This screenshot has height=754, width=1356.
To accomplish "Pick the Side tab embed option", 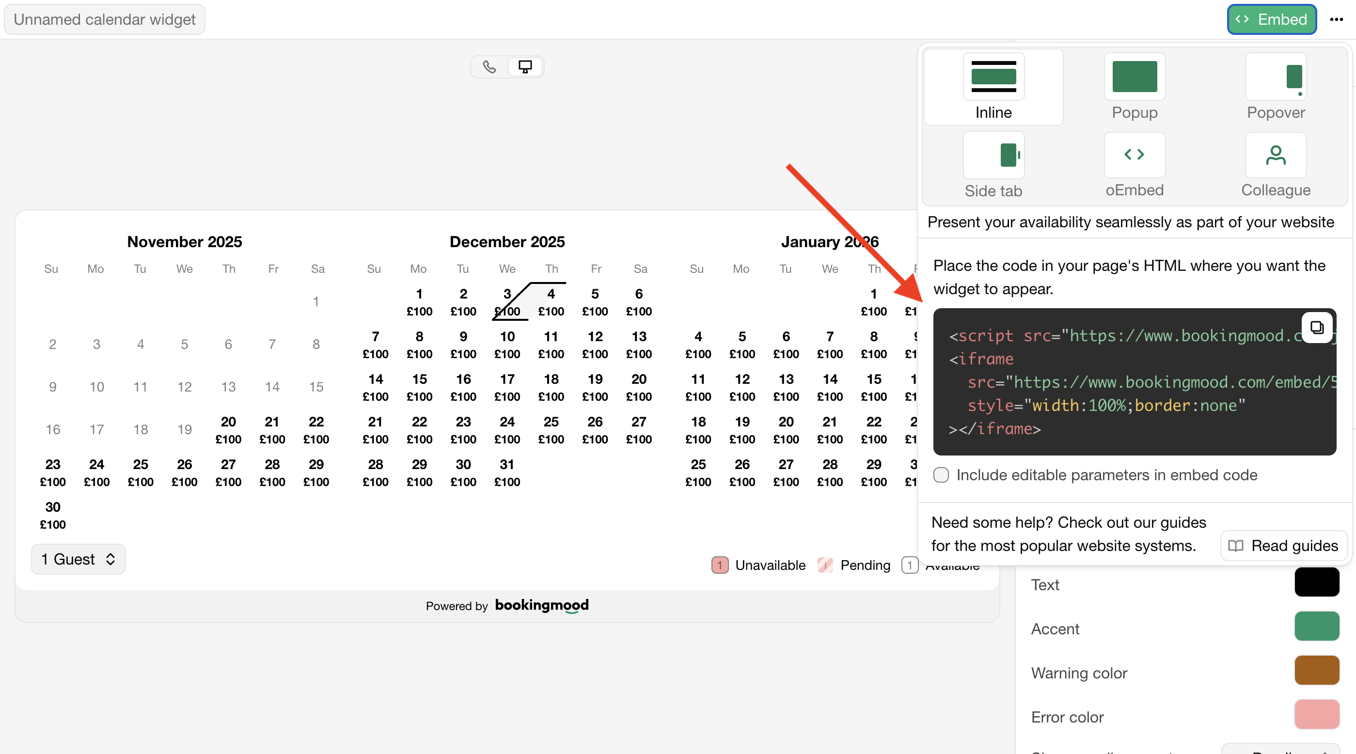I will (x=993, y=155).
